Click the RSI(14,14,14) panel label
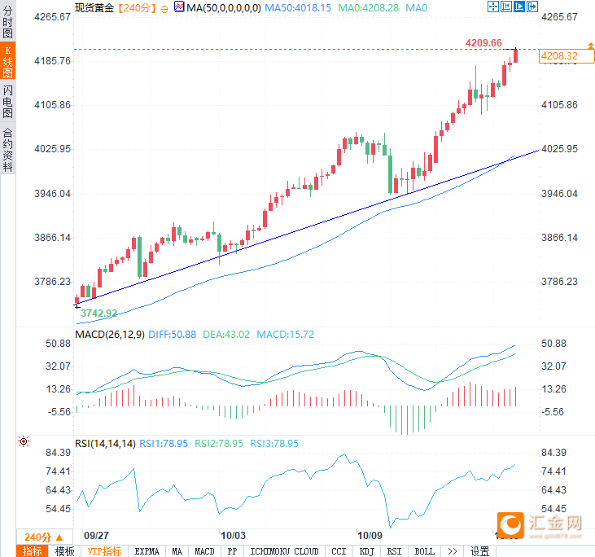Viewport: 595px width, 557px height. (105, 444)
